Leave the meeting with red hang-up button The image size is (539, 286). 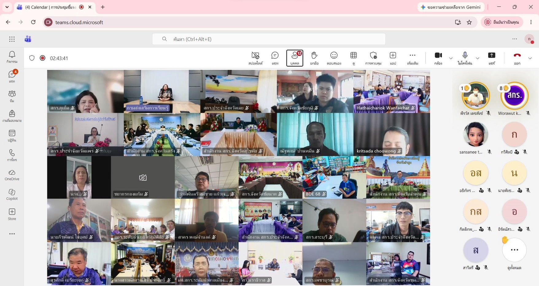point(517,58)
